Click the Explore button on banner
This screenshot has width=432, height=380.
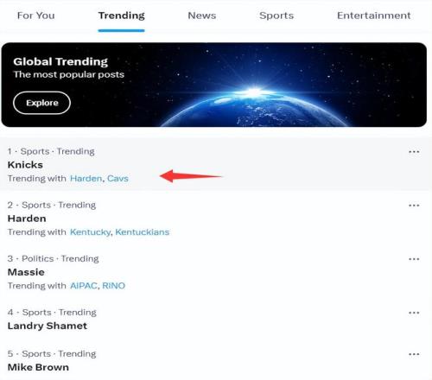(41, 103)
